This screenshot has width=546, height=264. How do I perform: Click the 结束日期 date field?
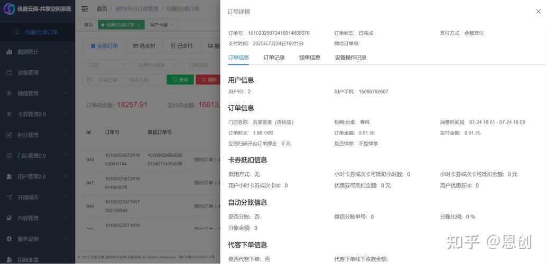[138, 80]
